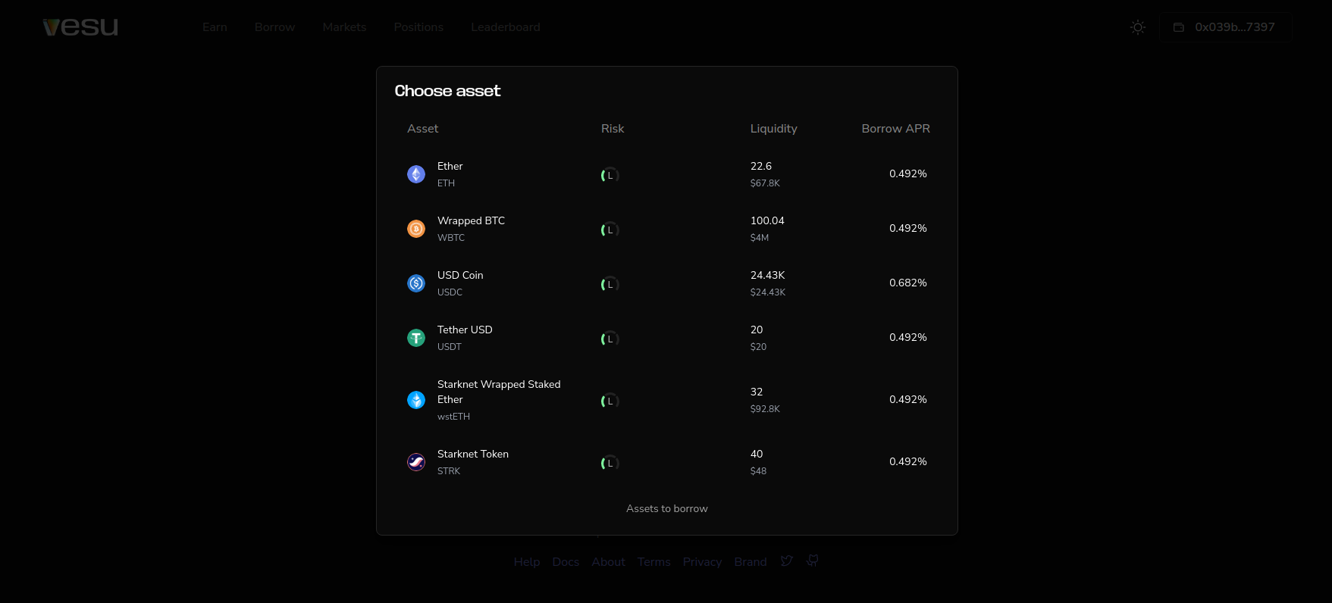Click the Asset column header
1332x603 pixels.
[x=422, y=129]
